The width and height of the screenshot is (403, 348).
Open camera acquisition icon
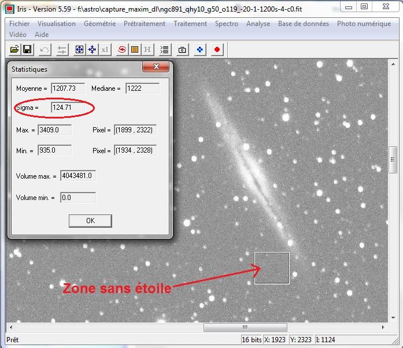coord(182,49)
